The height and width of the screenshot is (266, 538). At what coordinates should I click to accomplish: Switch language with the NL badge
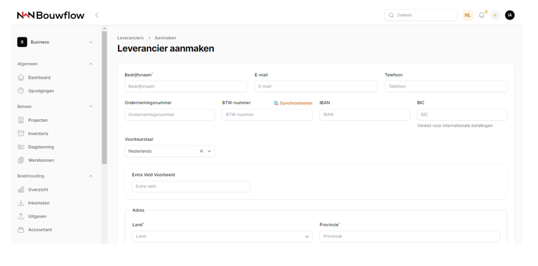click(x=467, y=15)
